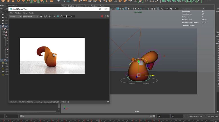The image size is (219, 122).
Task: Select the pointLight item in the Outliner
Action: pyautogui.click(x=6, y=74)
